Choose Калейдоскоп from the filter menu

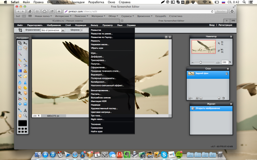point(98,82)
